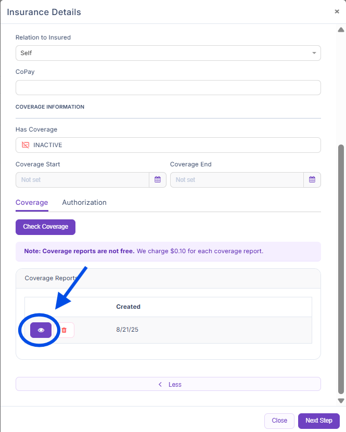Focus the CoPay input field
Screen dimensions: 346x432
[x=168, y=88]
